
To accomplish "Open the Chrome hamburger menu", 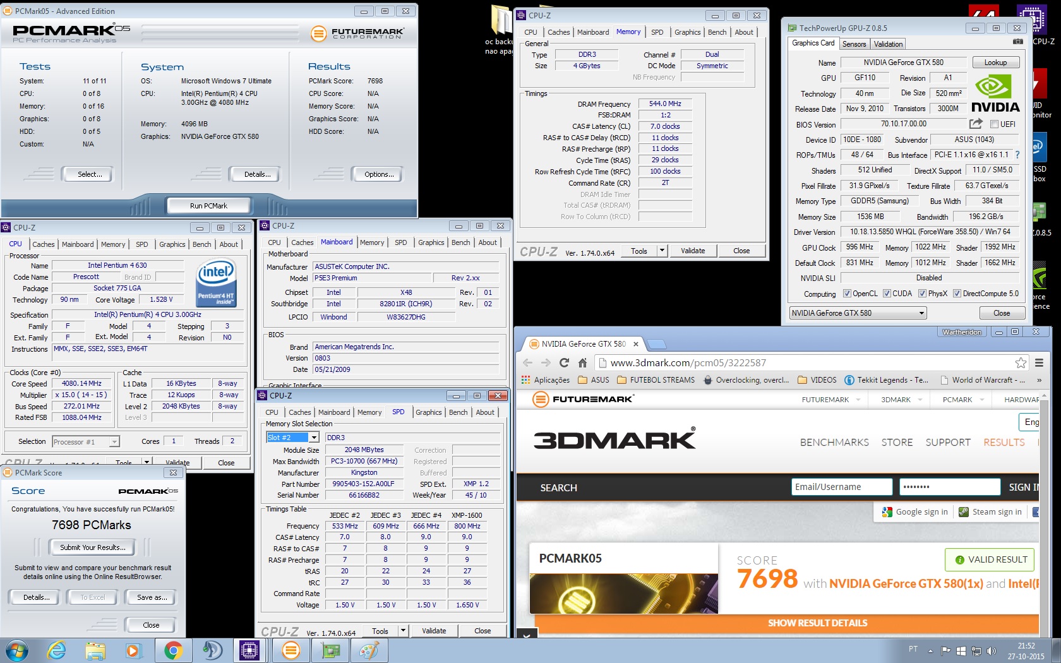I will [x=1039, y=362].
